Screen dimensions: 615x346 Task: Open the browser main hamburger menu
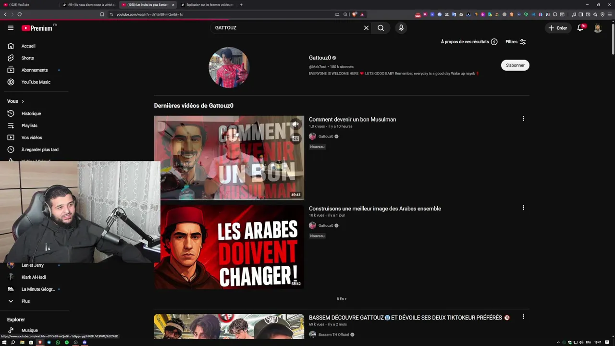(x=610, y=14)
